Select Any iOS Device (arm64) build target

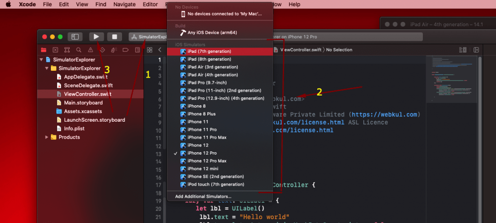[x=220, y=32]
